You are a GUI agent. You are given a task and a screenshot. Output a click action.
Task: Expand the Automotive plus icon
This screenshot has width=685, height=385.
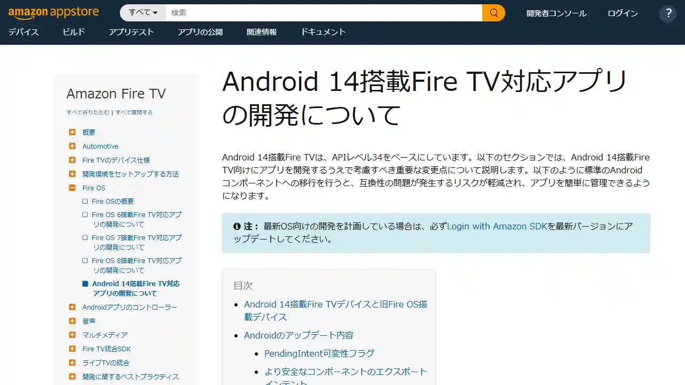72,146
